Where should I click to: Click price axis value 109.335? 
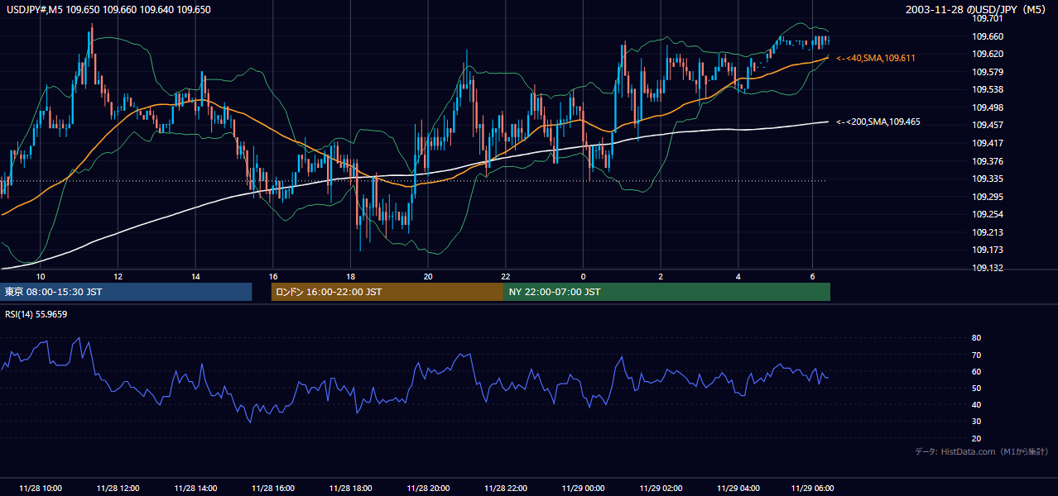click(x=988, y=179)
